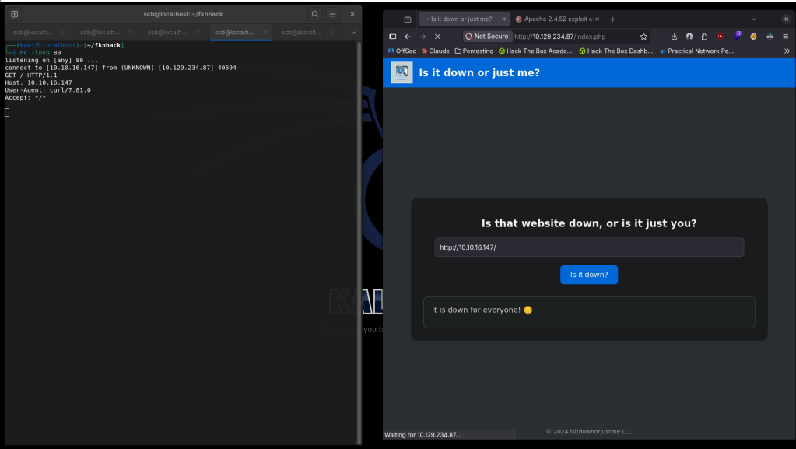Image resolution: width=796 pixels, height=449 pixels.
Task: Switch to Apache 2.4.52 exploit tab
Action: pos(554,19)
